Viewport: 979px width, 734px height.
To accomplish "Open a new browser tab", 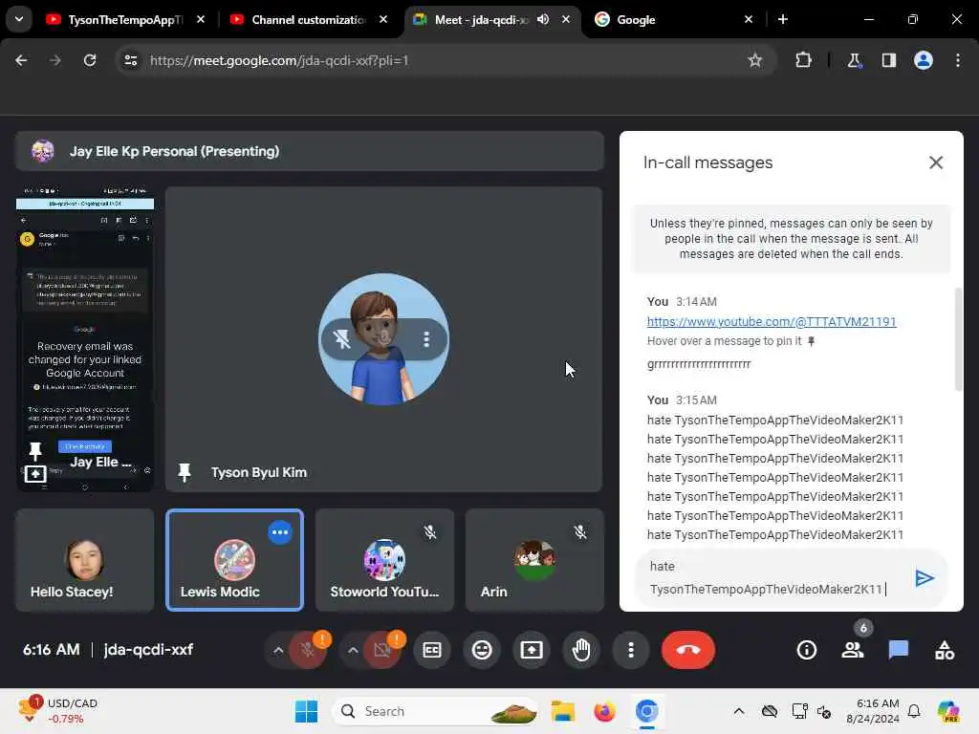I will coord(782,19).
